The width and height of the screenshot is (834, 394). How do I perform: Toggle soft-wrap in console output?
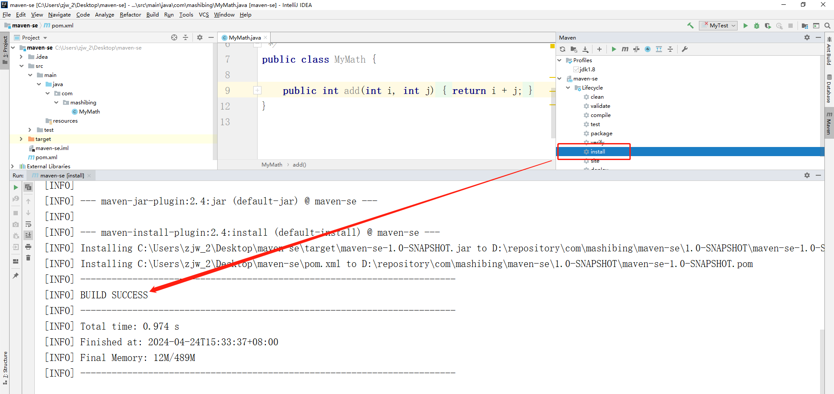coord(28,224)
